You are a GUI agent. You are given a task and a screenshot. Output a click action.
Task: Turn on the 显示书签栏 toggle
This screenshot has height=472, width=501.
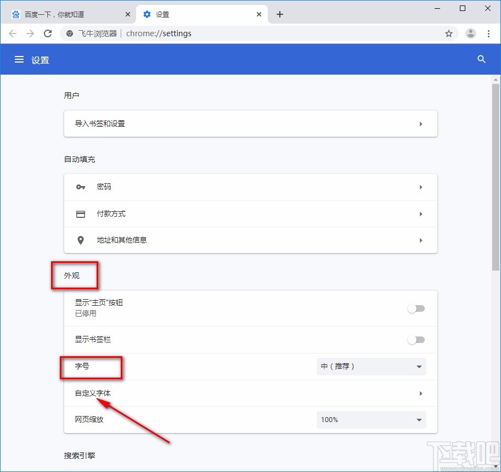click(416, 340)
